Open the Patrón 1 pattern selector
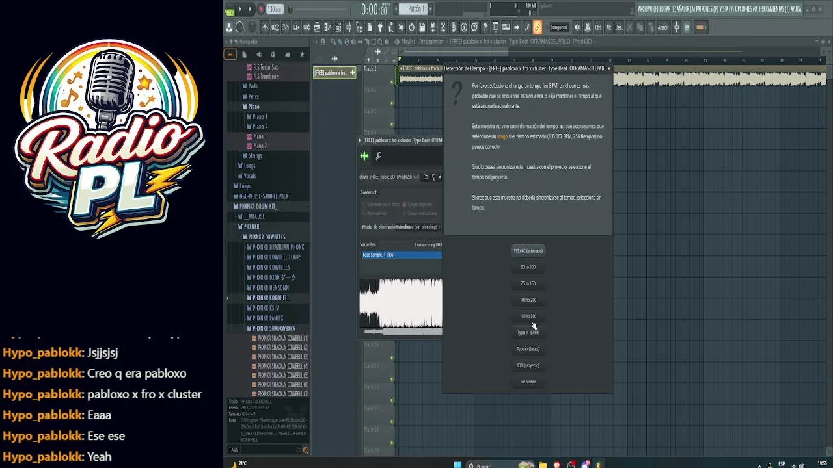The height and width of the screenshot is (468, 833). click(413, 9)
